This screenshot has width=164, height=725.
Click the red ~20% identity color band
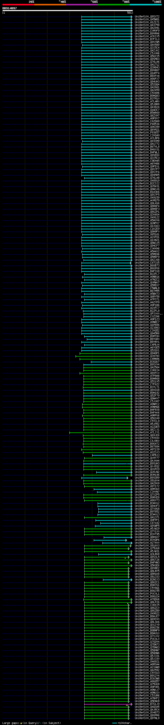coord(18,5)
